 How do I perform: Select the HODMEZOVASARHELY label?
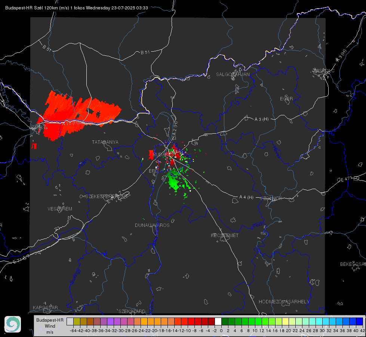pyautogui.click(x=284, y=302)
